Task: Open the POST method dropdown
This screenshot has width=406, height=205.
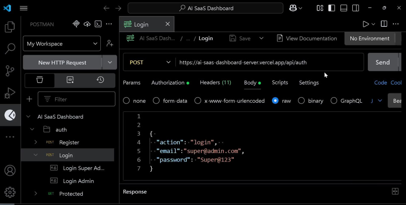Action: coord(150,63)
